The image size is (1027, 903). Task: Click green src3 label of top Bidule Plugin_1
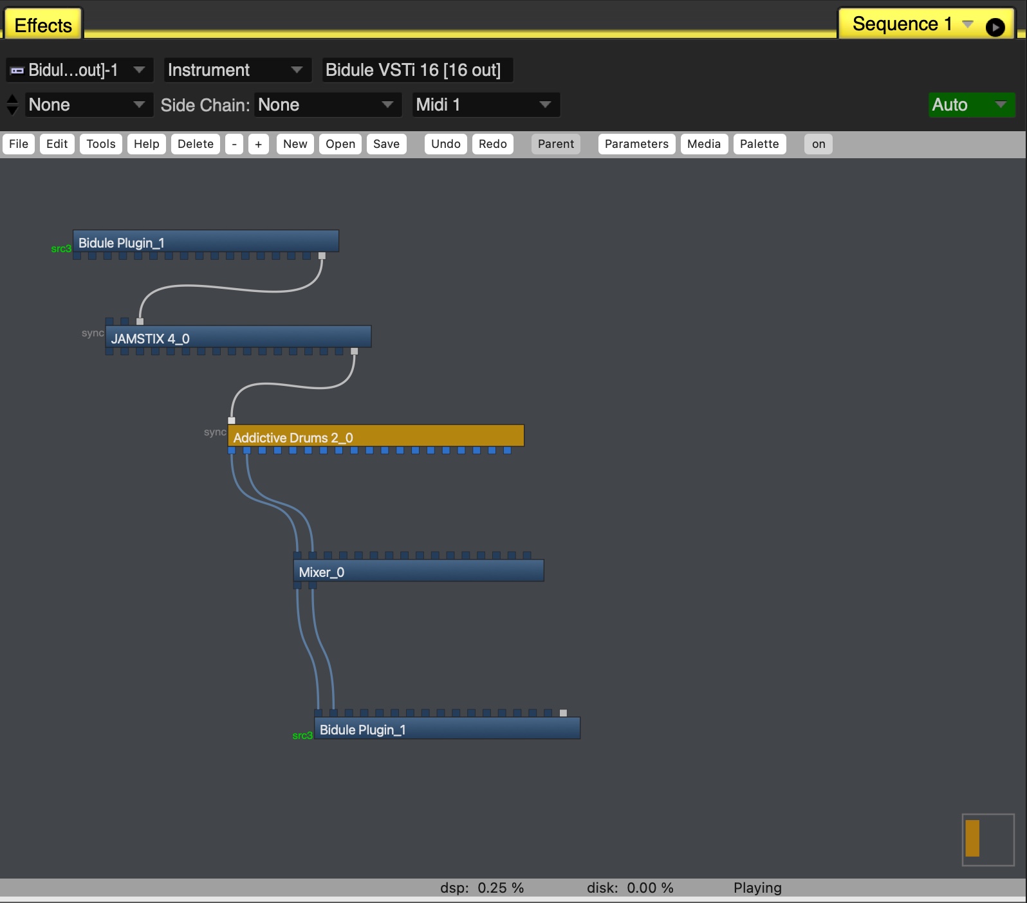click(x=61, y=249)
